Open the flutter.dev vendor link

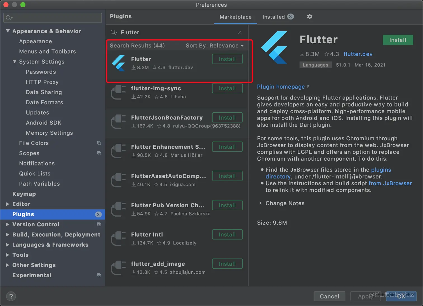(x=358, y=54)
